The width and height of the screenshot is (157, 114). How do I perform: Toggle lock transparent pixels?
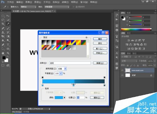pos(127,65)
